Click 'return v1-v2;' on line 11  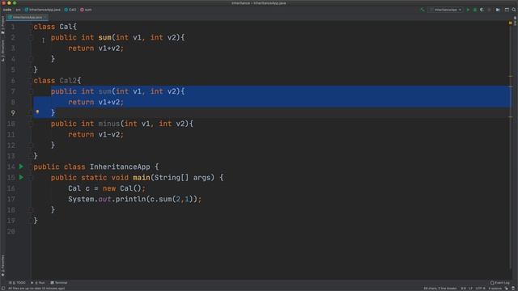point(96,135)
